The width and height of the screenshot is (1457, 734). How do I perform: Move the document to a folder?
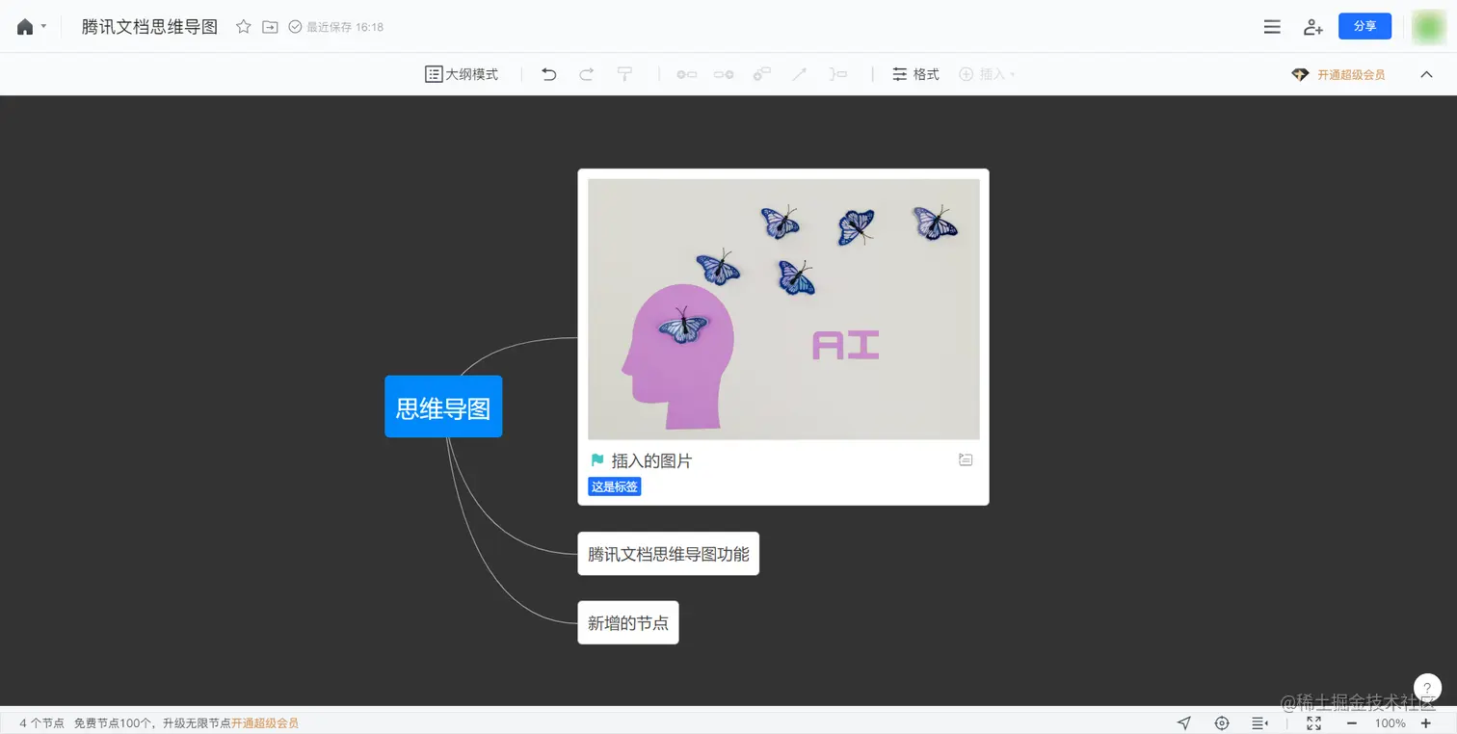(x=270, y=27)
